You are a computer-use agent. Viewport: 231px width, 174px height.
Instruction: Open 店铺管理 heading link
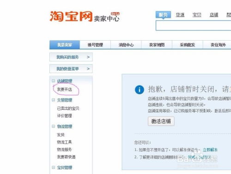pyautogui.click(x=65, y=81)
